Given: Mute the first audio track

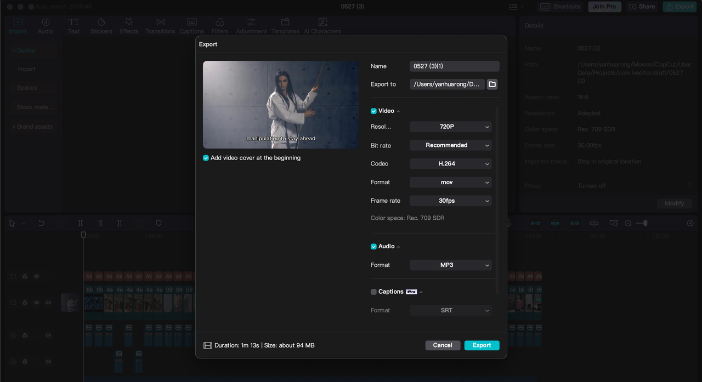Looking at the screenshot, I should pos(48,335).
